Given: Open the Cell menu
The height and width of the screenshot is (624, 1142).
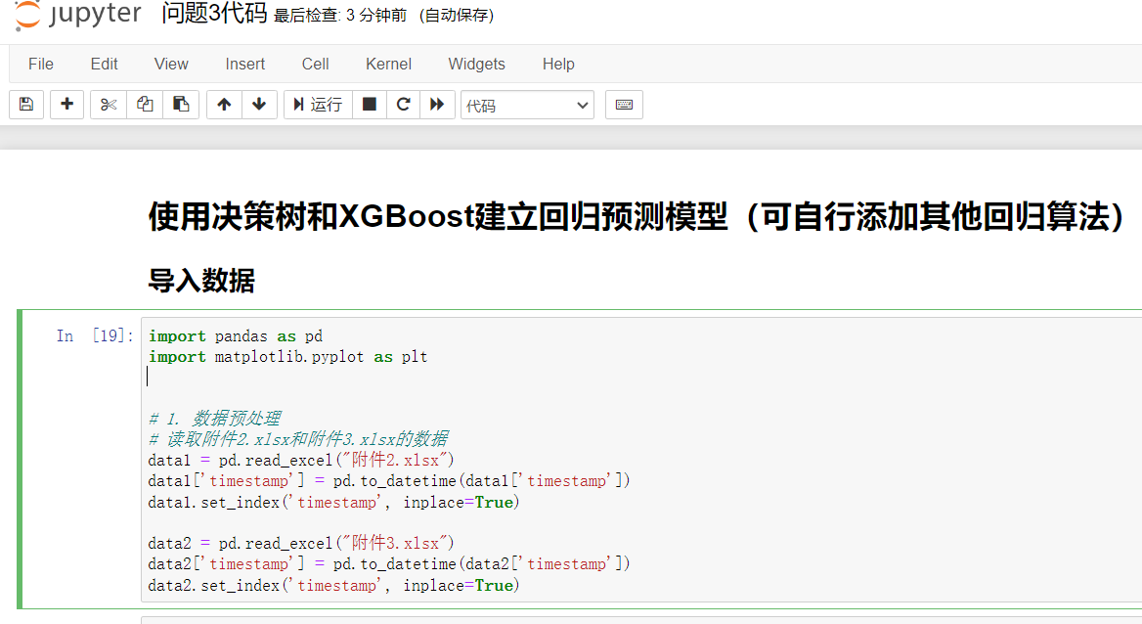Looking at the screenshot, I should point(316,65).
